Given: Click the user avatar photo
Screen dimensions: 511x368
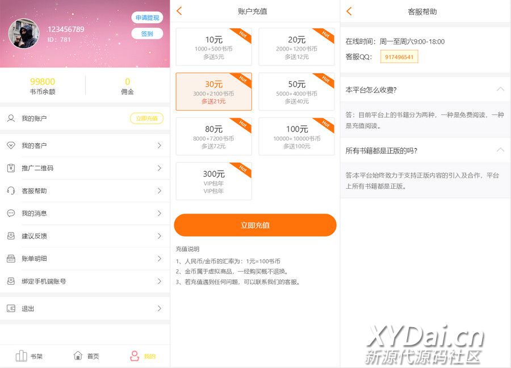Looking at the screenshot, I should 24,33.
